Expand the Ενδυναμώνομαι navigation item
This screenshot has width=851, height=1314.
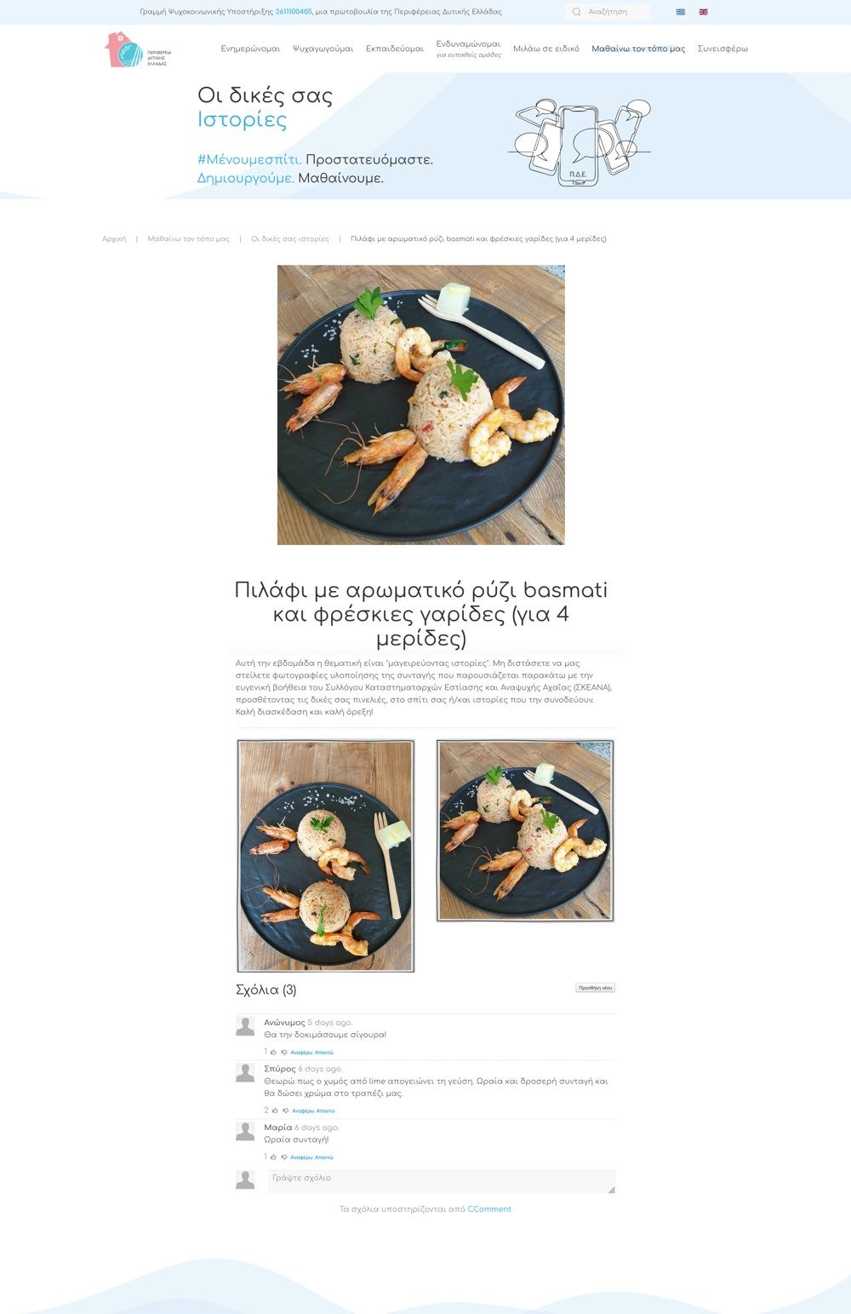click(468, 49)
